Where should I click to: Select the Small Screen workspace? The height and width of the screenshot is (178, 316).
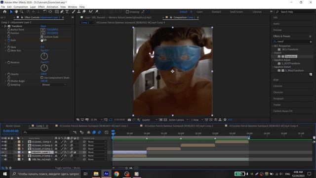click(237, 12)
